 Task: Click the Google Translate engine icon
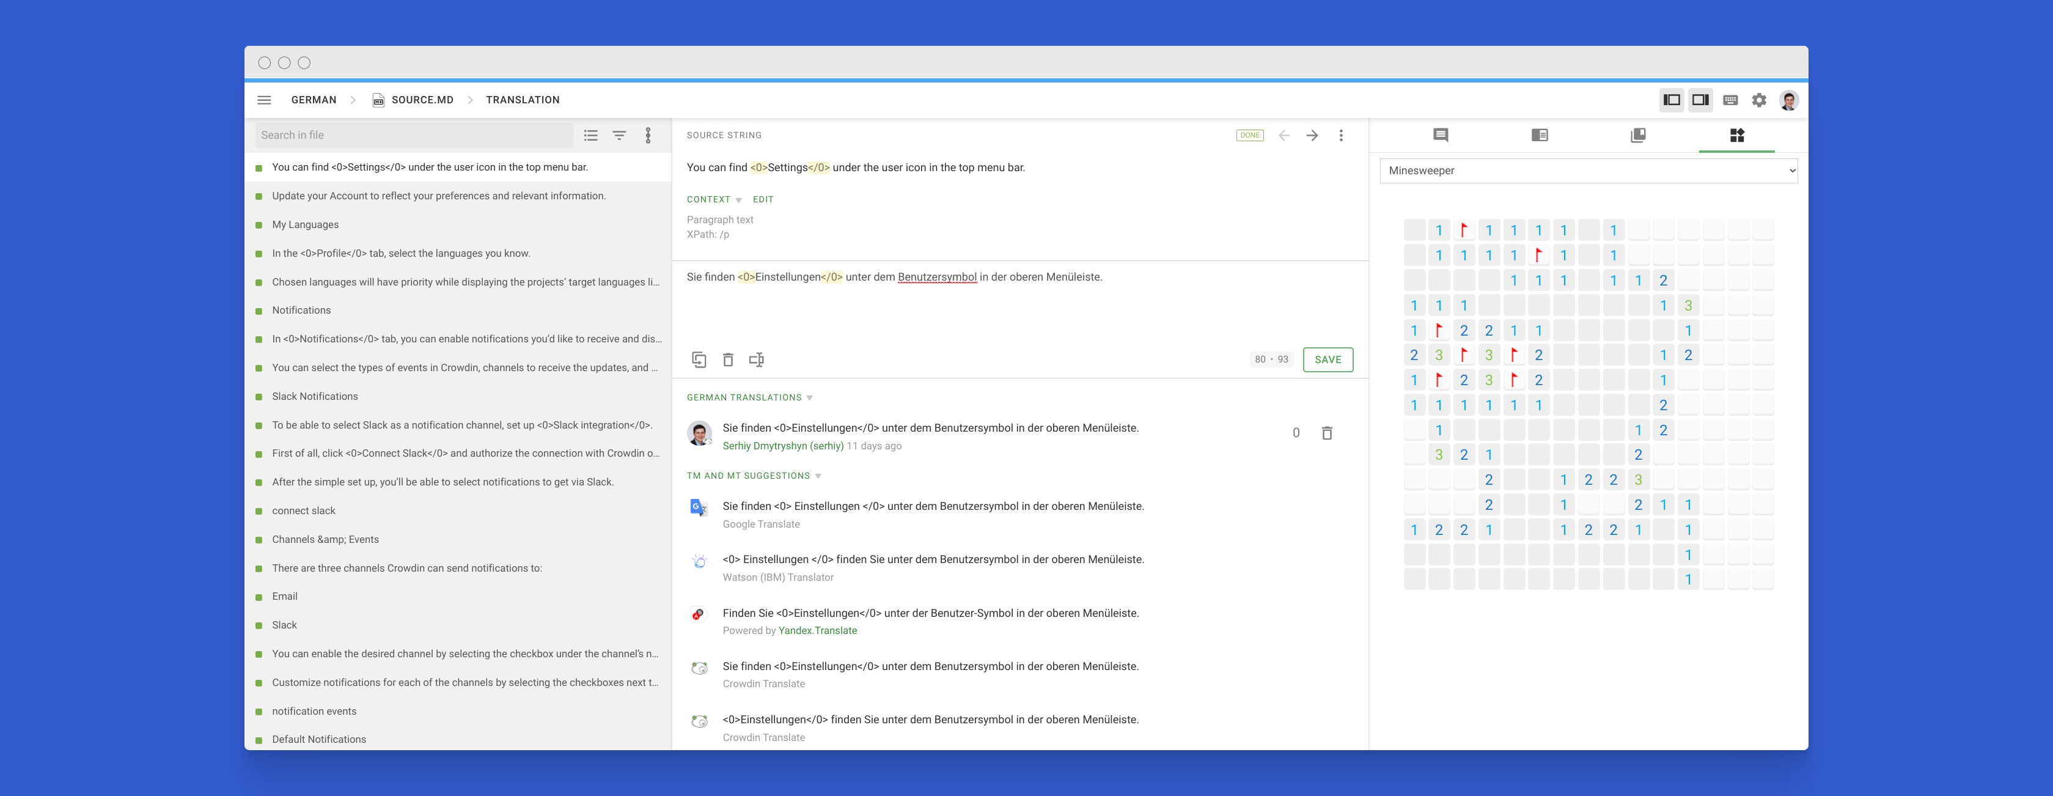(699, 507)
